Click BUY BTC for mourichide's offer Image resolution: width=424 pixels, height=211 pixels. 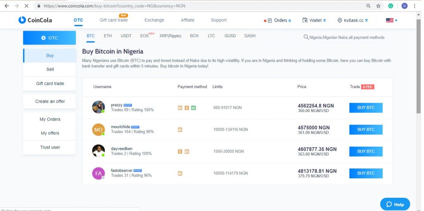point(366,129)
